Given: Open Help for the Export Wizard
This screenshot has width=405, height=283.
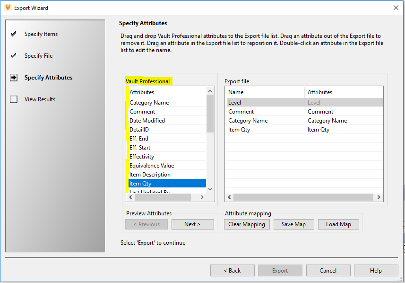Looking at the screenshot, I should point(376,270).
